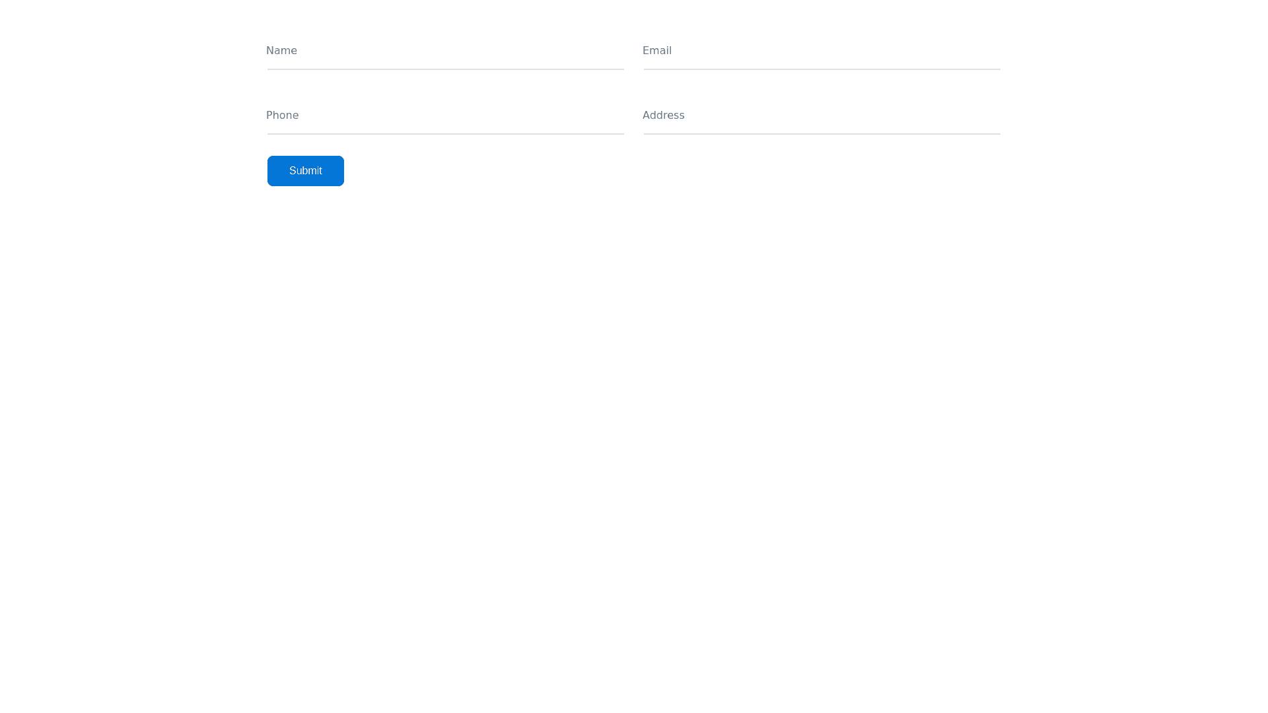Viewport: 1268px width, 713px height.
Task: Click the underline beneath the Address field
Action: [x=822, y=133]
